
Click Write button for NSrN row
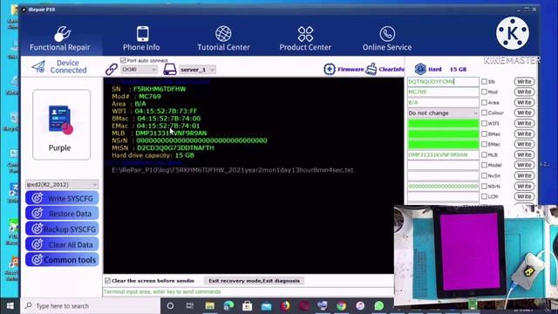point(524,186)
